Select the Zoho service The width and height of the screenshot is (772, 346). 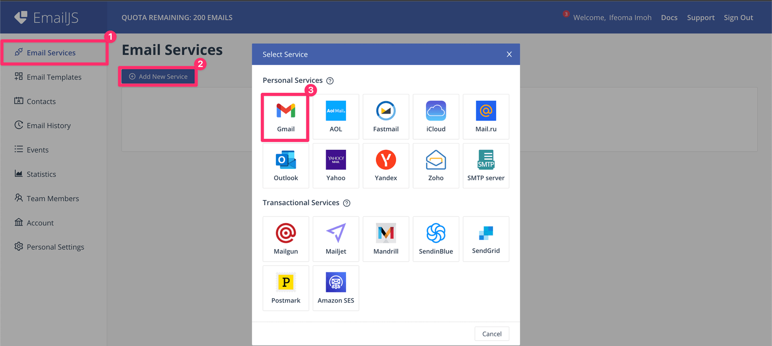[436, 166]
